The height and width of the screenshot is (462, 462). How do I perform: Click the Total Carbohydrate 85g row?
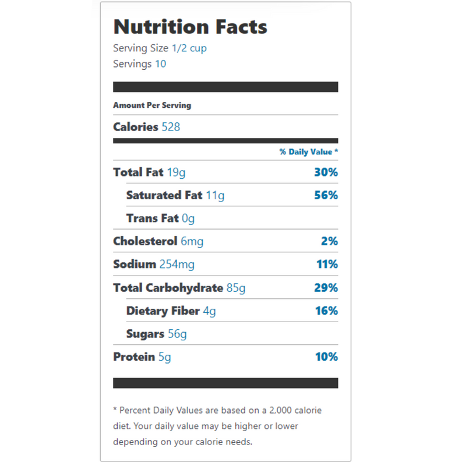225,288
